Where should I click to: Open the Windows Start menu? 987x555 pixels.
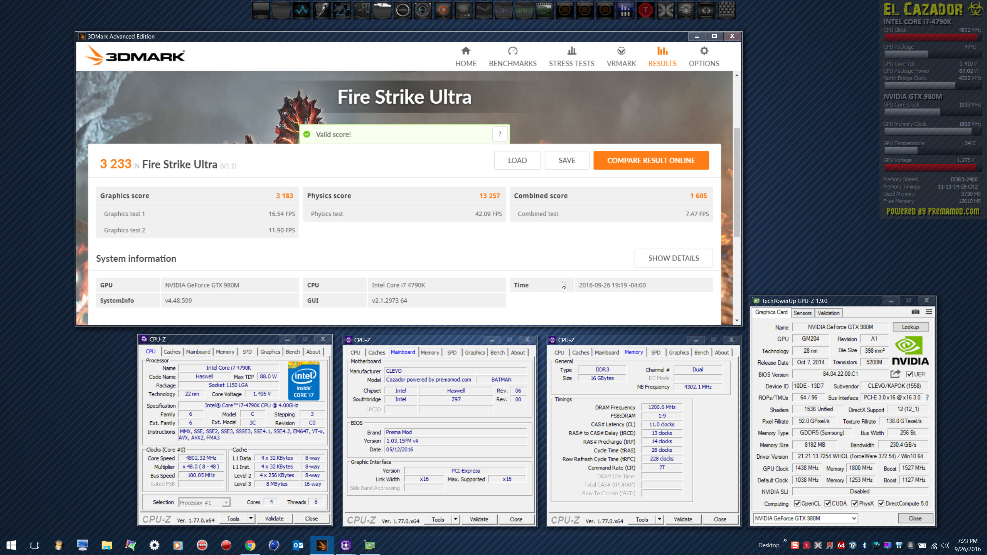tap(11, 545)
